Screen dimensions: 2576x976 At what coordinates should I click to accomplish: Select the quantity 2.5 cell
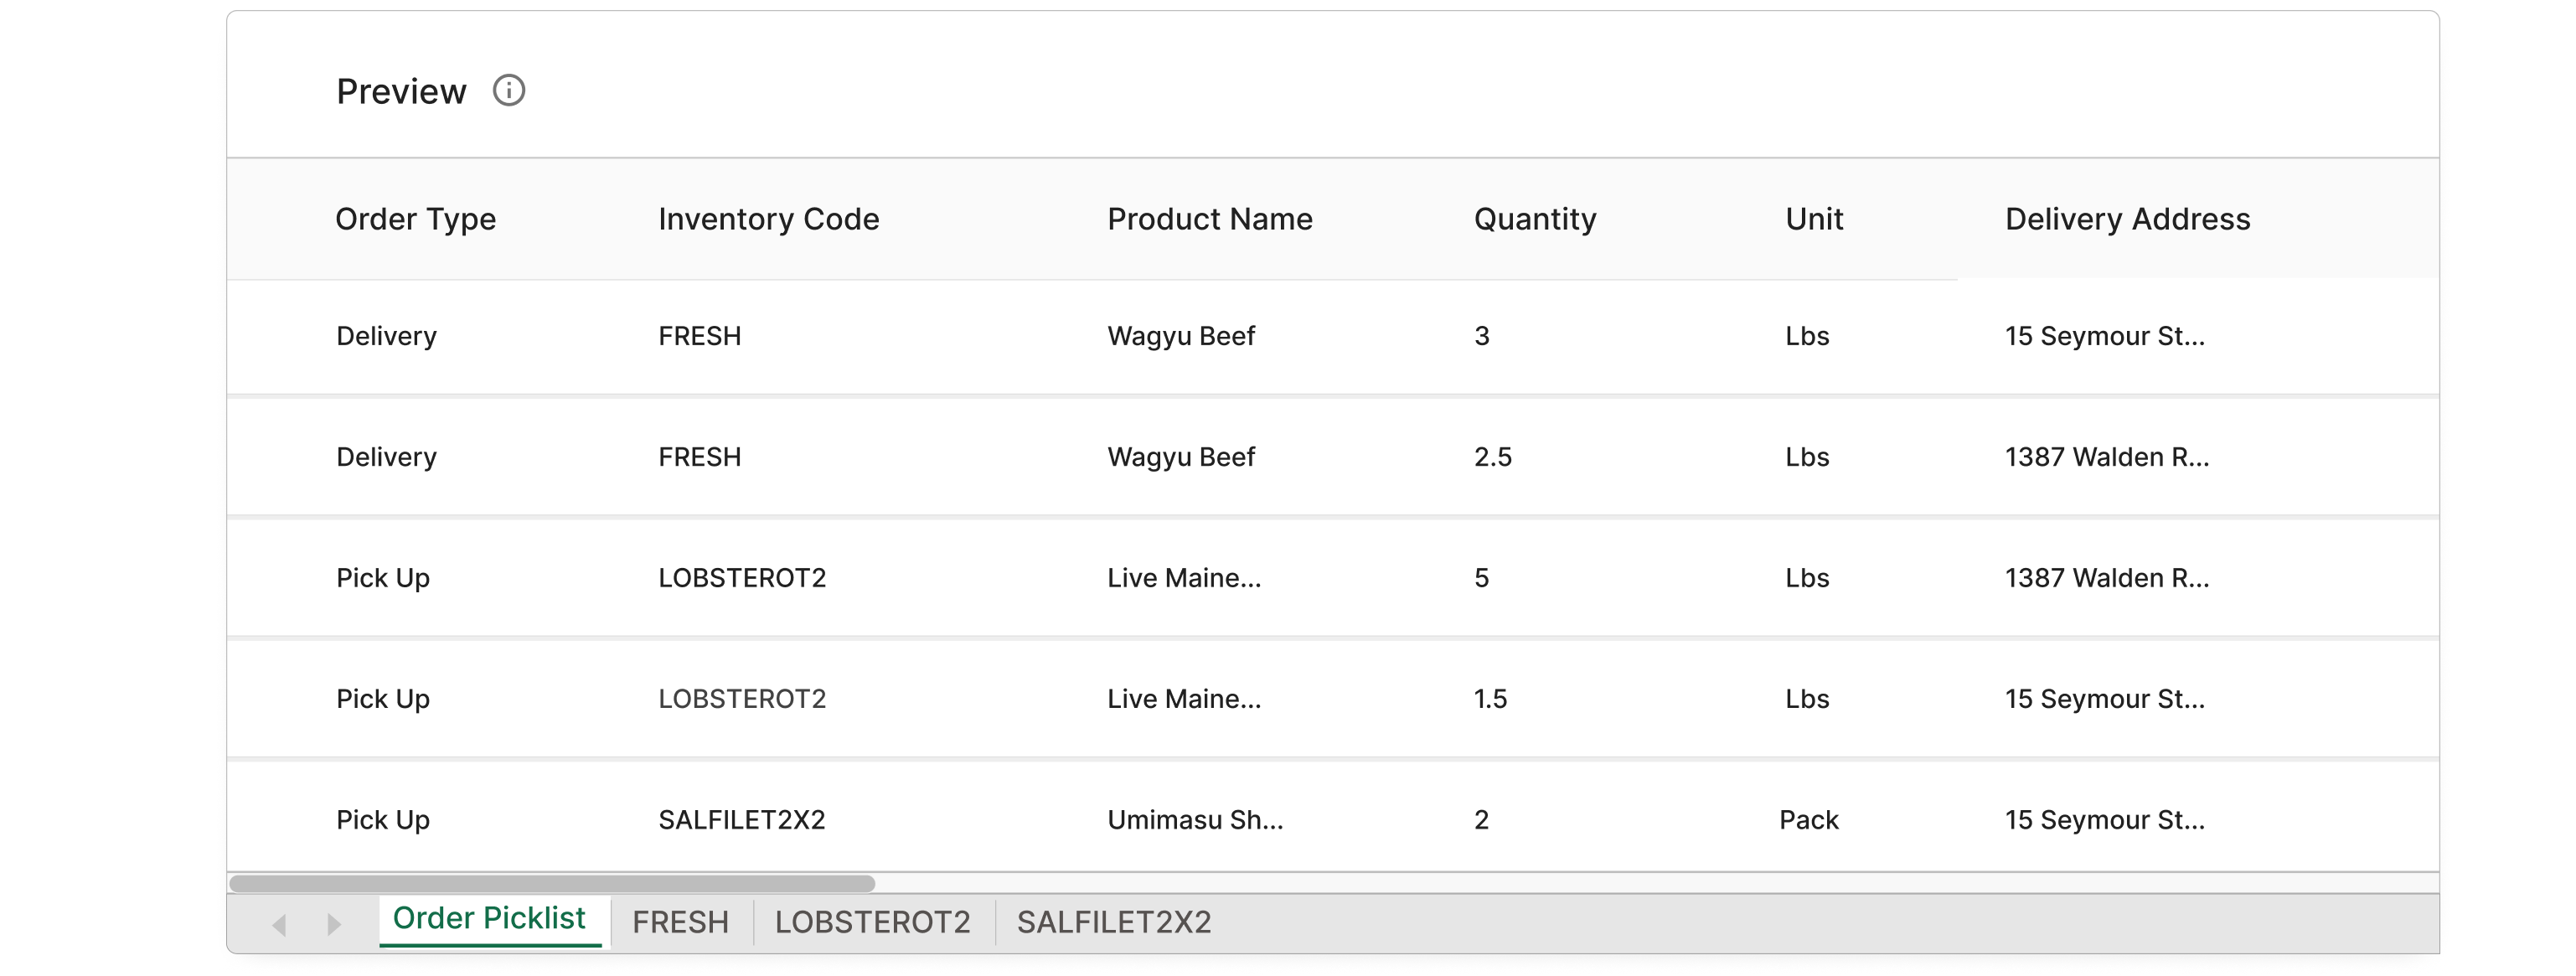pos(1493,457)
